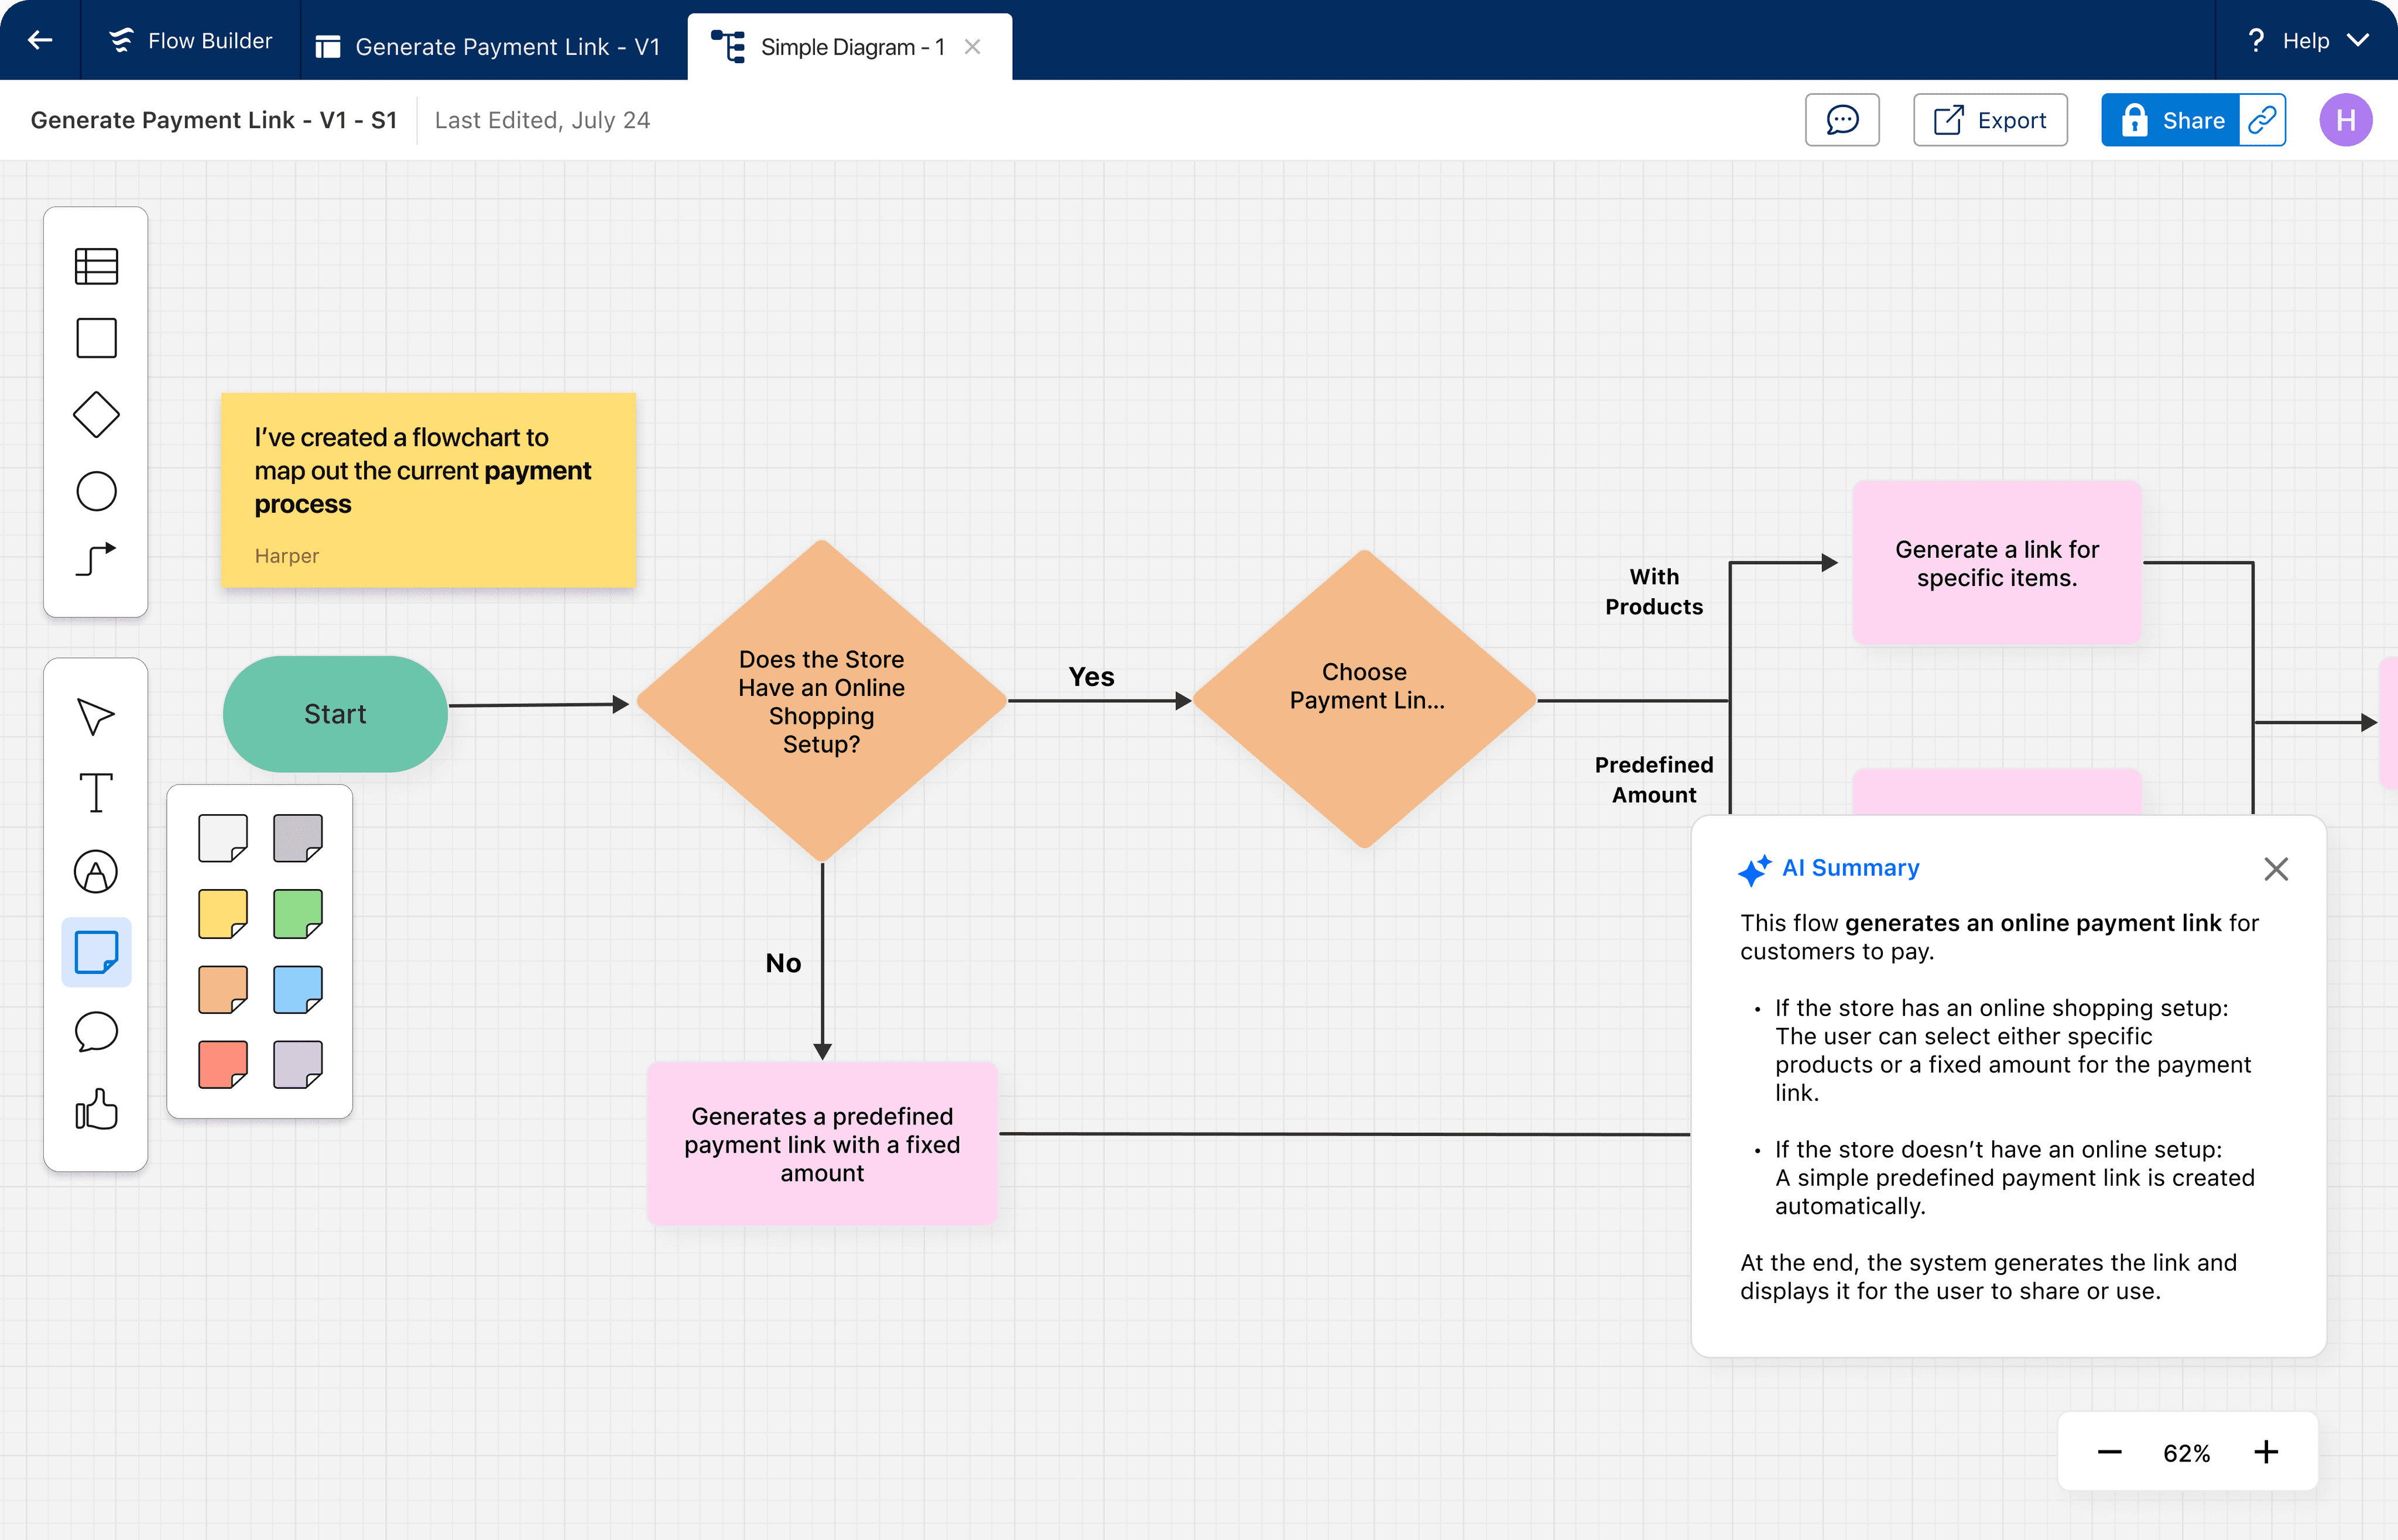The image size is (2398, 1540).
Task: Pick the circle shape tool
Action: 96,491
